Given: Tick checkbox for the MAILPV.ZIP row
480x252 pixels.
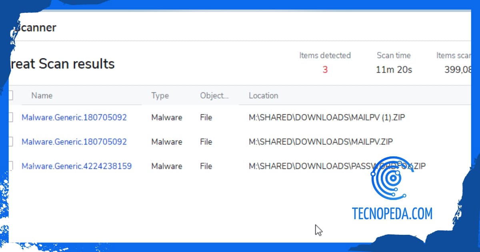Looking at the screenshot, I should click(10, 142).
